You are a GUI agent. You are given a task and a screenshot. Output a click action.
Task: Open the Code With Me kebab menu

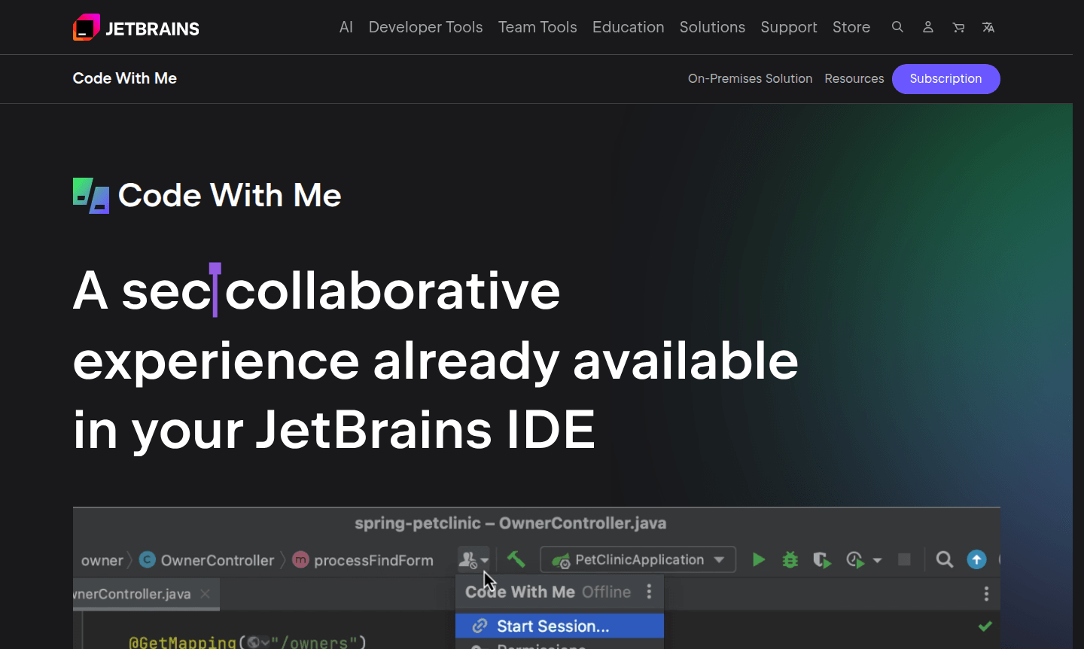pos(649,593)
